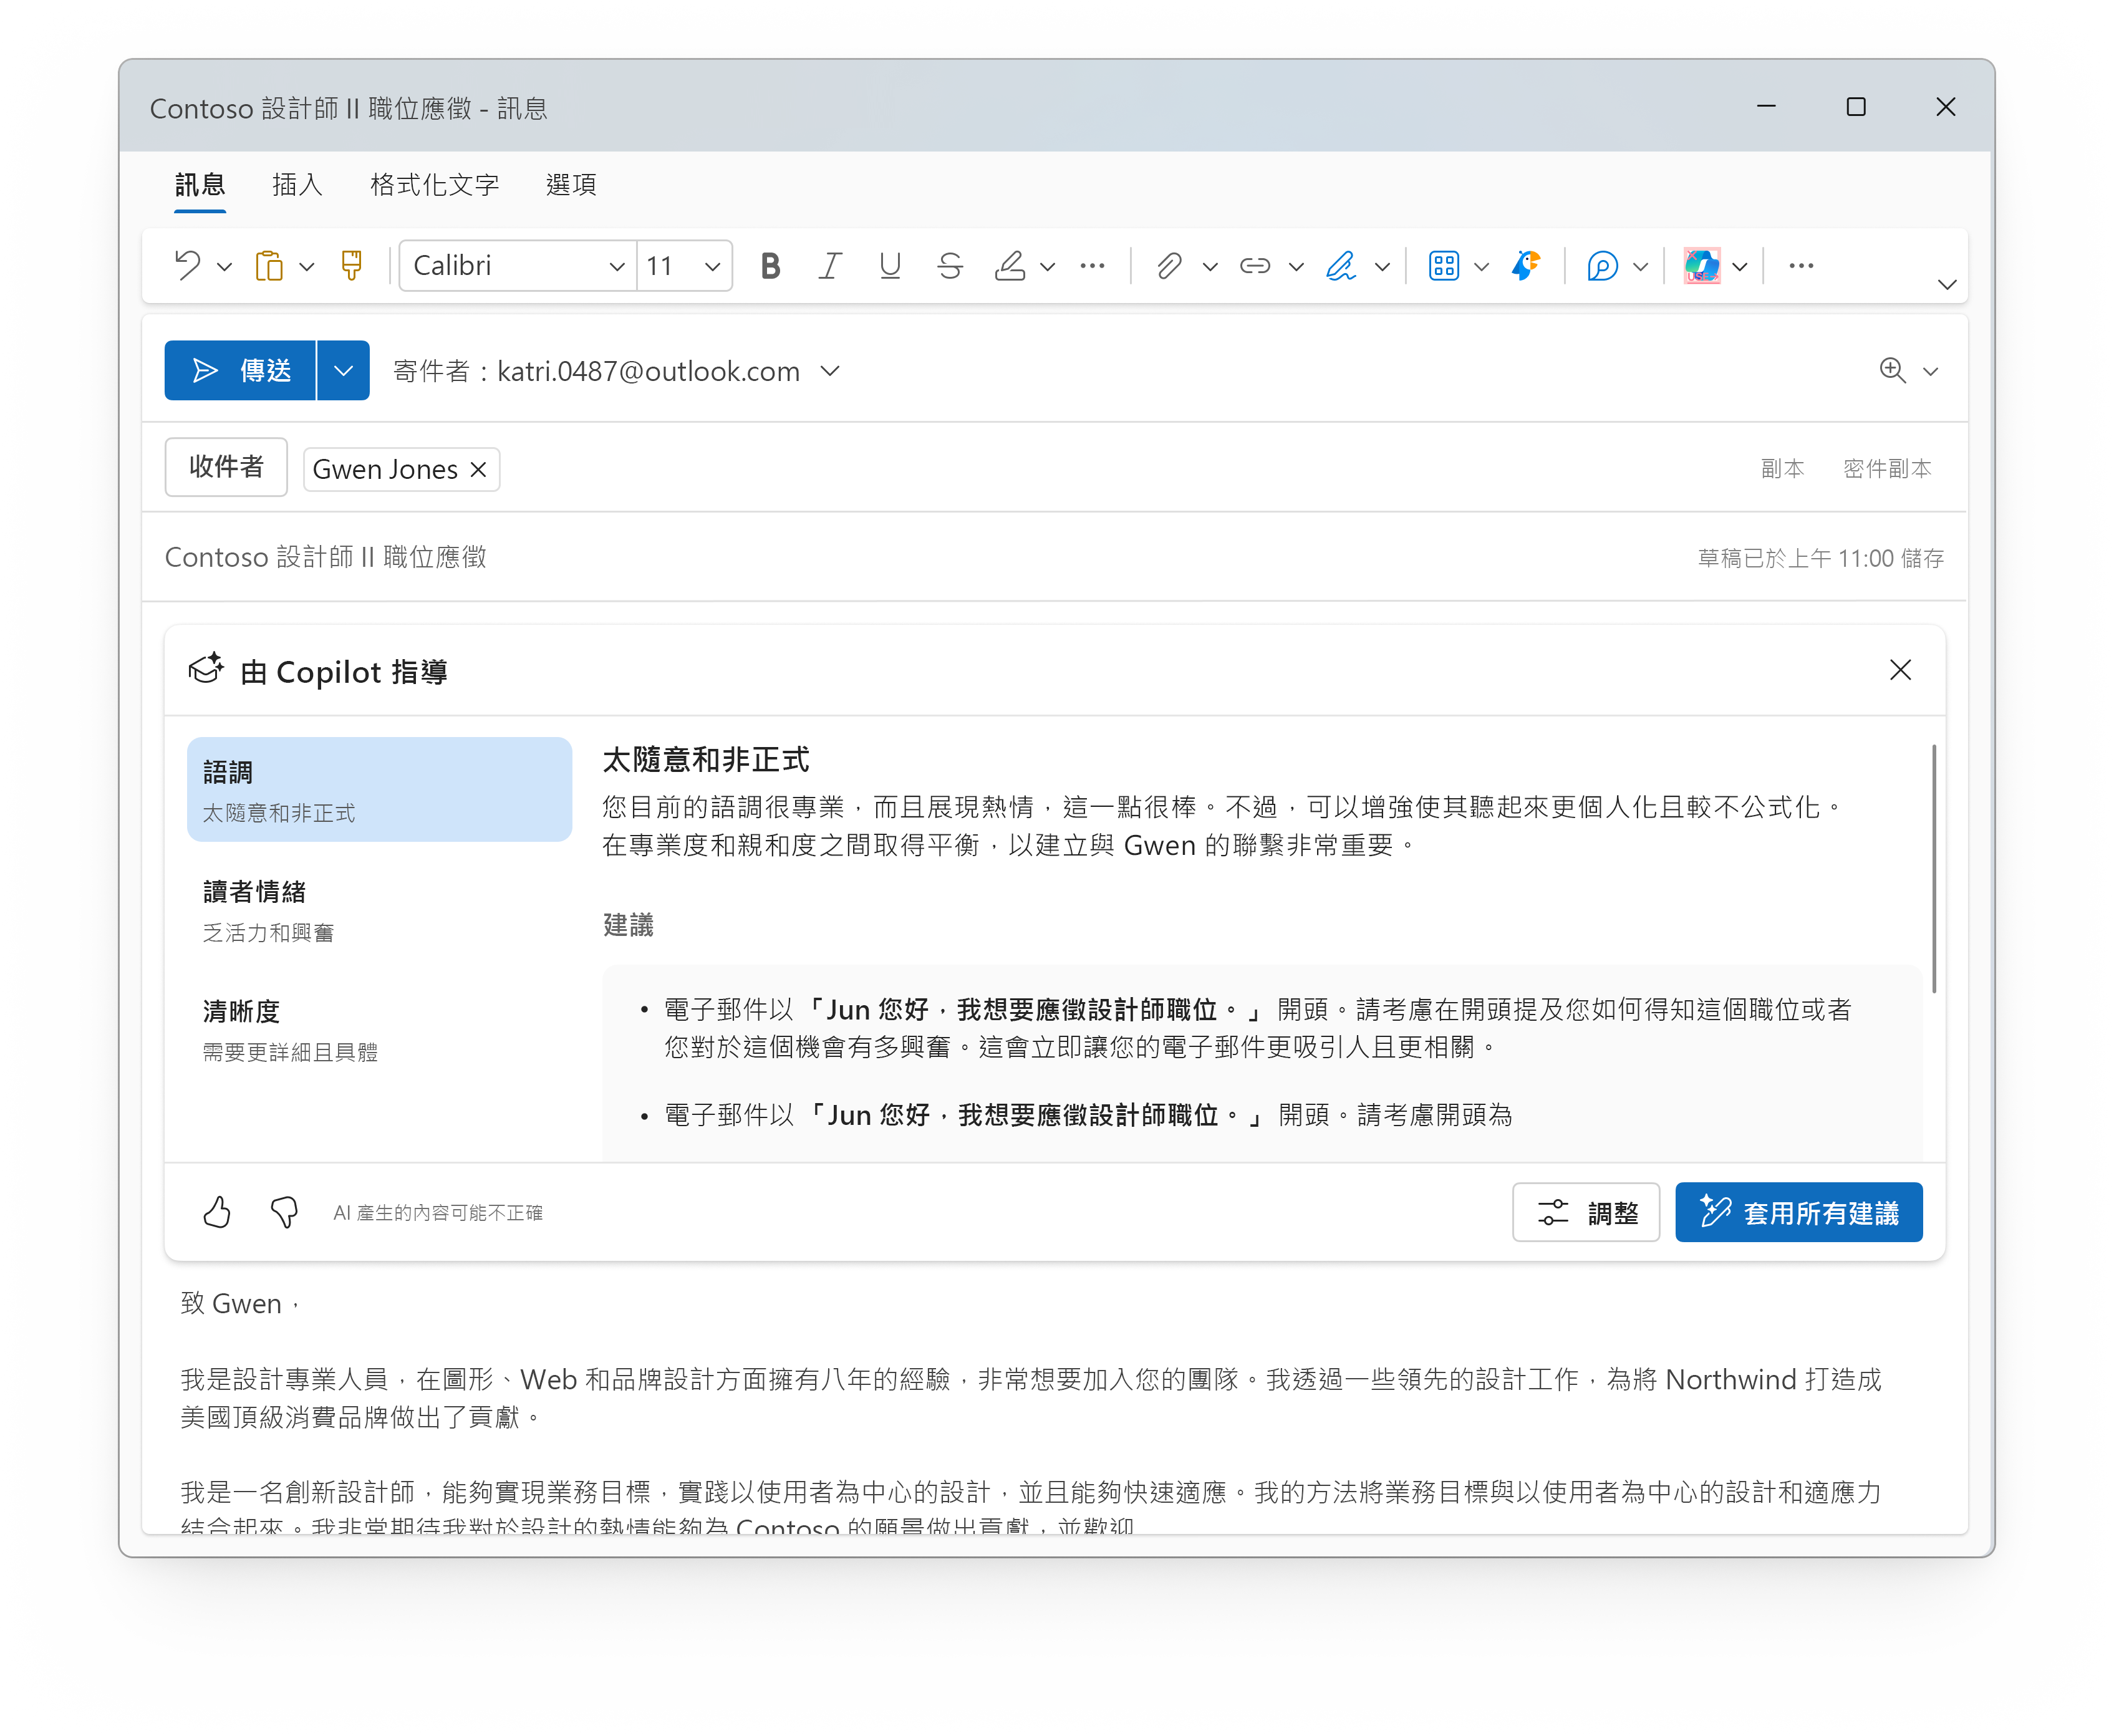Select the Format Painter icon
Viewport: 2114px width, 1736px height.
(351, 266)
